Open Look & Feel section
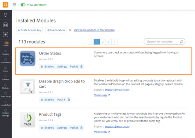The image size is (195, 138). click(6, 103)
